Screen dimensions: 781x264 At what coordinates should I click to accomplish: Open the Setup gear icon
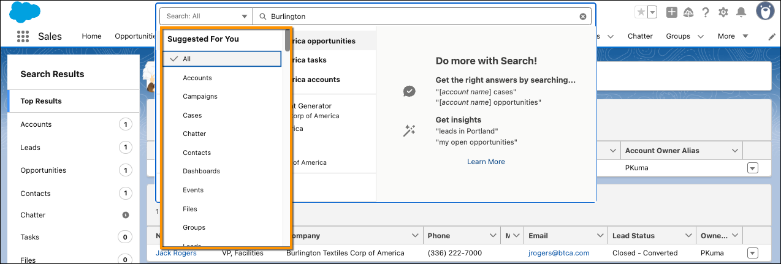point(723,12)
